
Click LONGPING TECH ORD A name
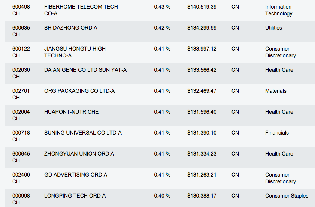(x=75, y=196)
